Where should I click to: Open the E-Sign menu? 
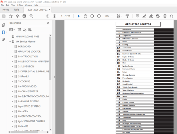click(20, 5)
